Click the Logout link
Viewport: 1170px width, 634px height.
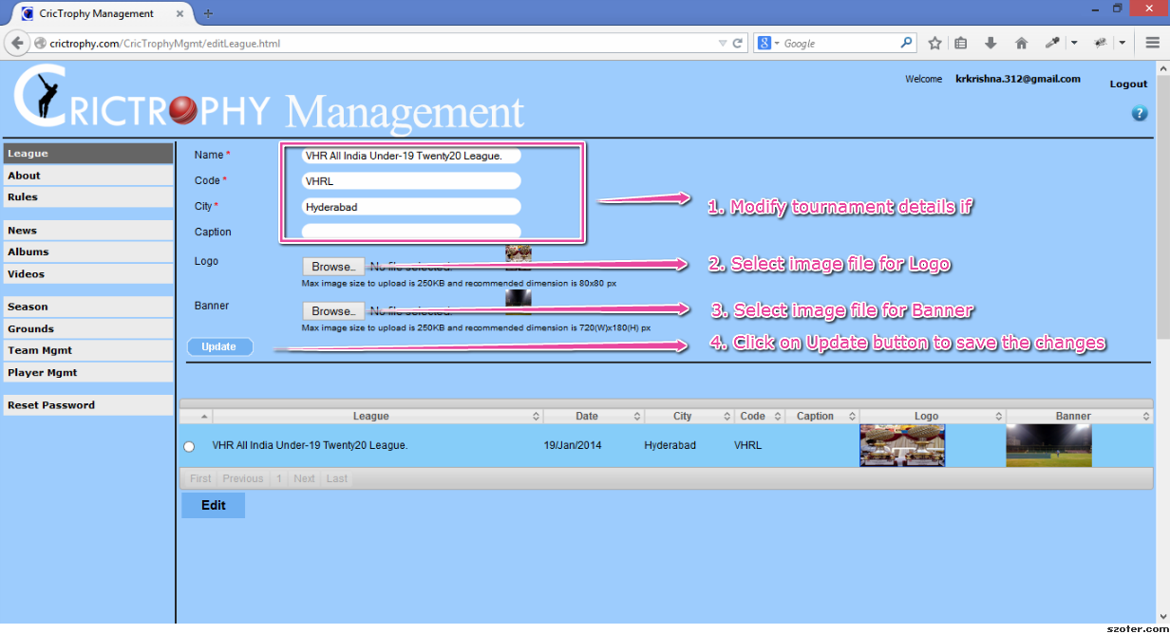(x=1128, y=84)
